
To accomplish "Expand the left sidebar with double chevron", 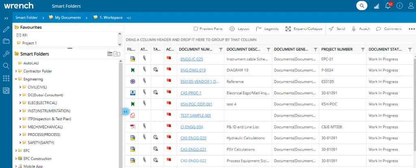I will point(6,18).
